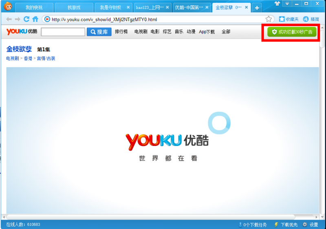Go back with the back arrow

tap(9, 20)
